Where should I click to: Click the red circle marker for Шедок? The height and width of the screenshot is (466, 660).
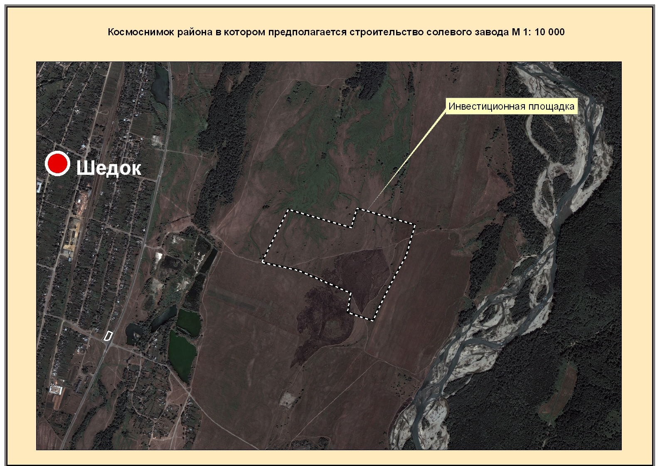pyautogui.click(x=57, y=164)
